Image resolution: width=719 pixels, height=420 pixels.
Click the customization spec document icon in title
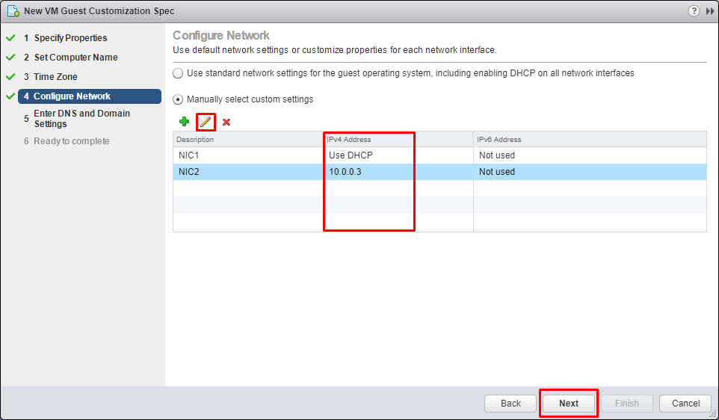[x=13, y=11]
